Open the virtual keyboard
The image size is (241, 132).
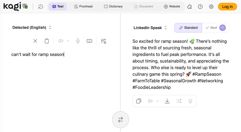coord(89,41)
